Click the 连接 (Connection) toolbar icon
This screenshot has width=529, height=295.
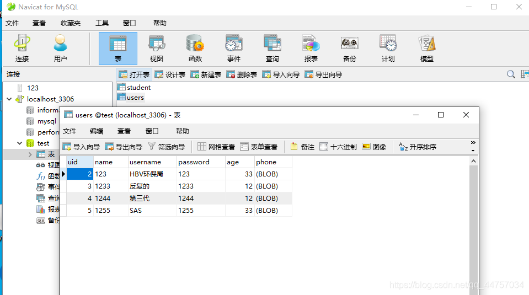[x=22, y=49]
